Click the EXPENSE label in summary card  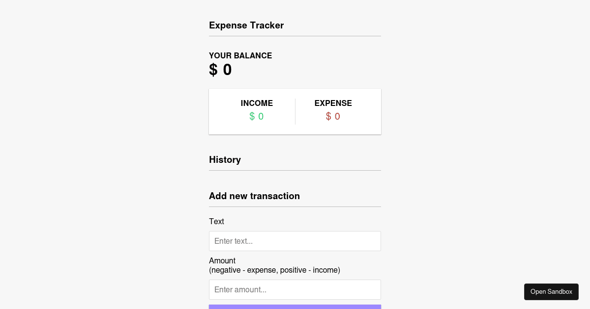pyautogui.click(x=333, y=103)
